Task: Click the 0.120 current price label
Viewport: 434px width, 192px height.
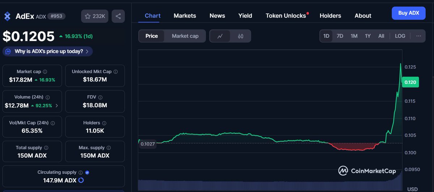Action: 410,82
